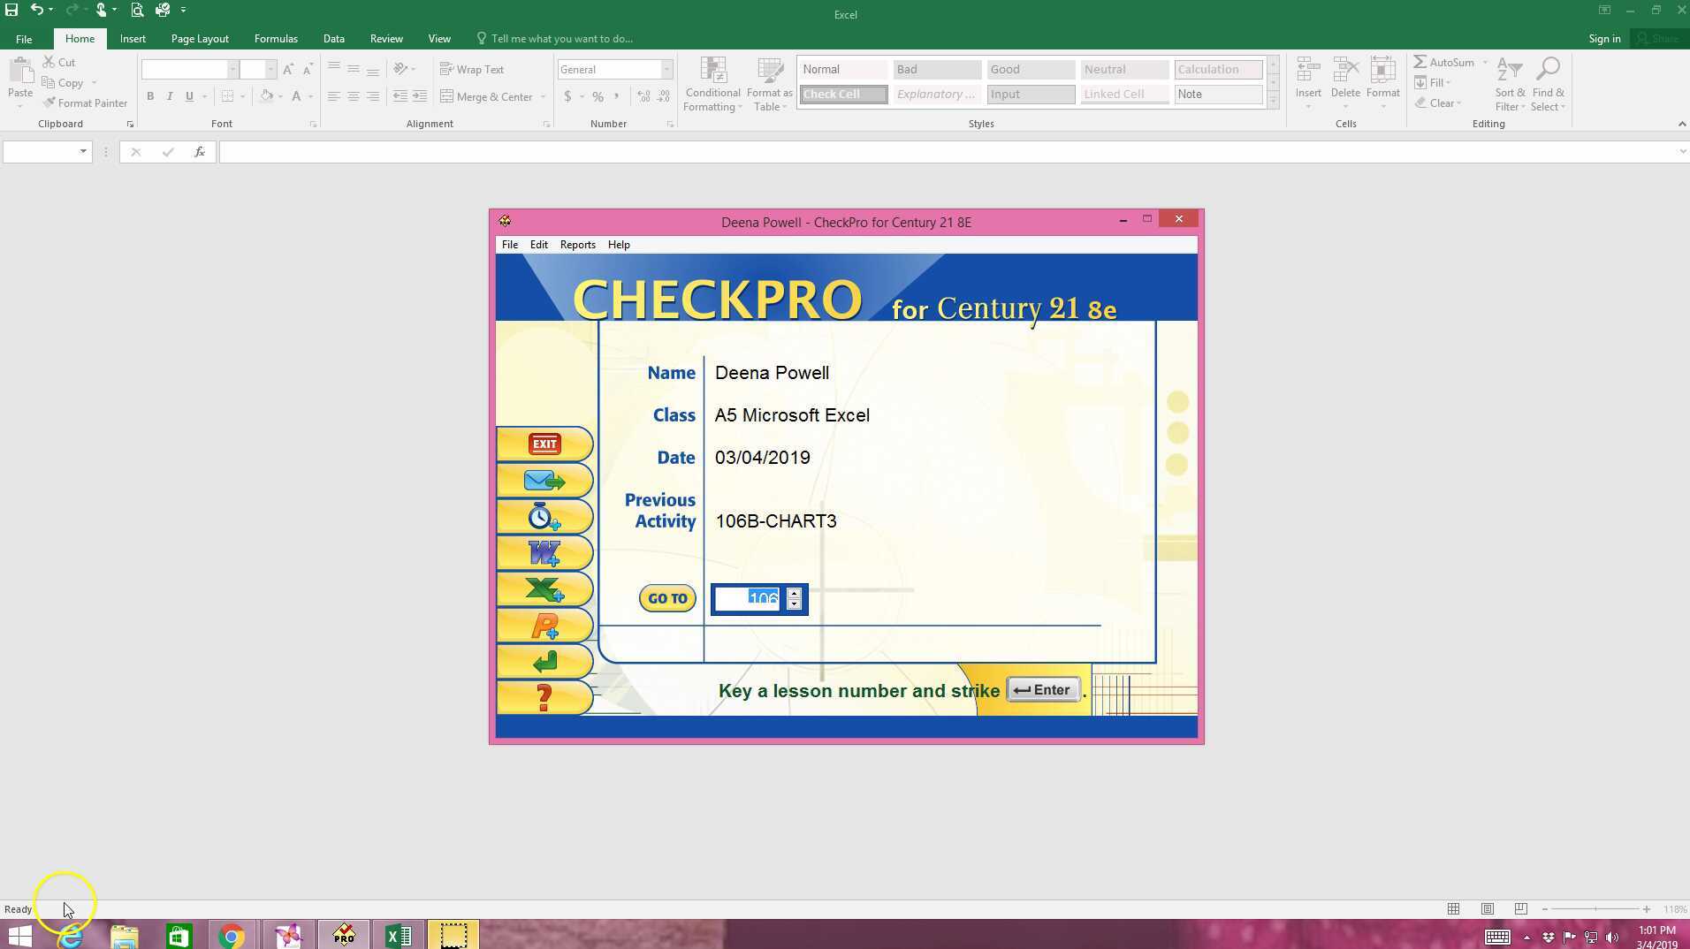Click the email send icon in the sidebar
The height and width of the screenshot is (949, 1690).
click(x=544, y=481)
